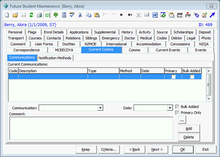The width and height of the screenshot is (220, 157).
Task: Open the Emergency tab
Action: 111,38
